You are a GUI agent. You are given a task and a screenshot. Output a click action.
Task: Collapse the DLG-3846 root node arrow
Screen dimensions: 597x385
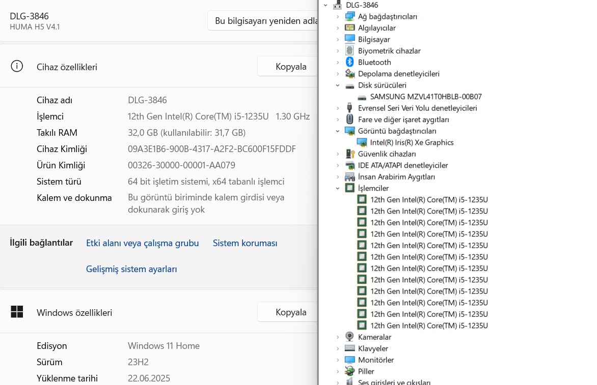click(325, 5)
